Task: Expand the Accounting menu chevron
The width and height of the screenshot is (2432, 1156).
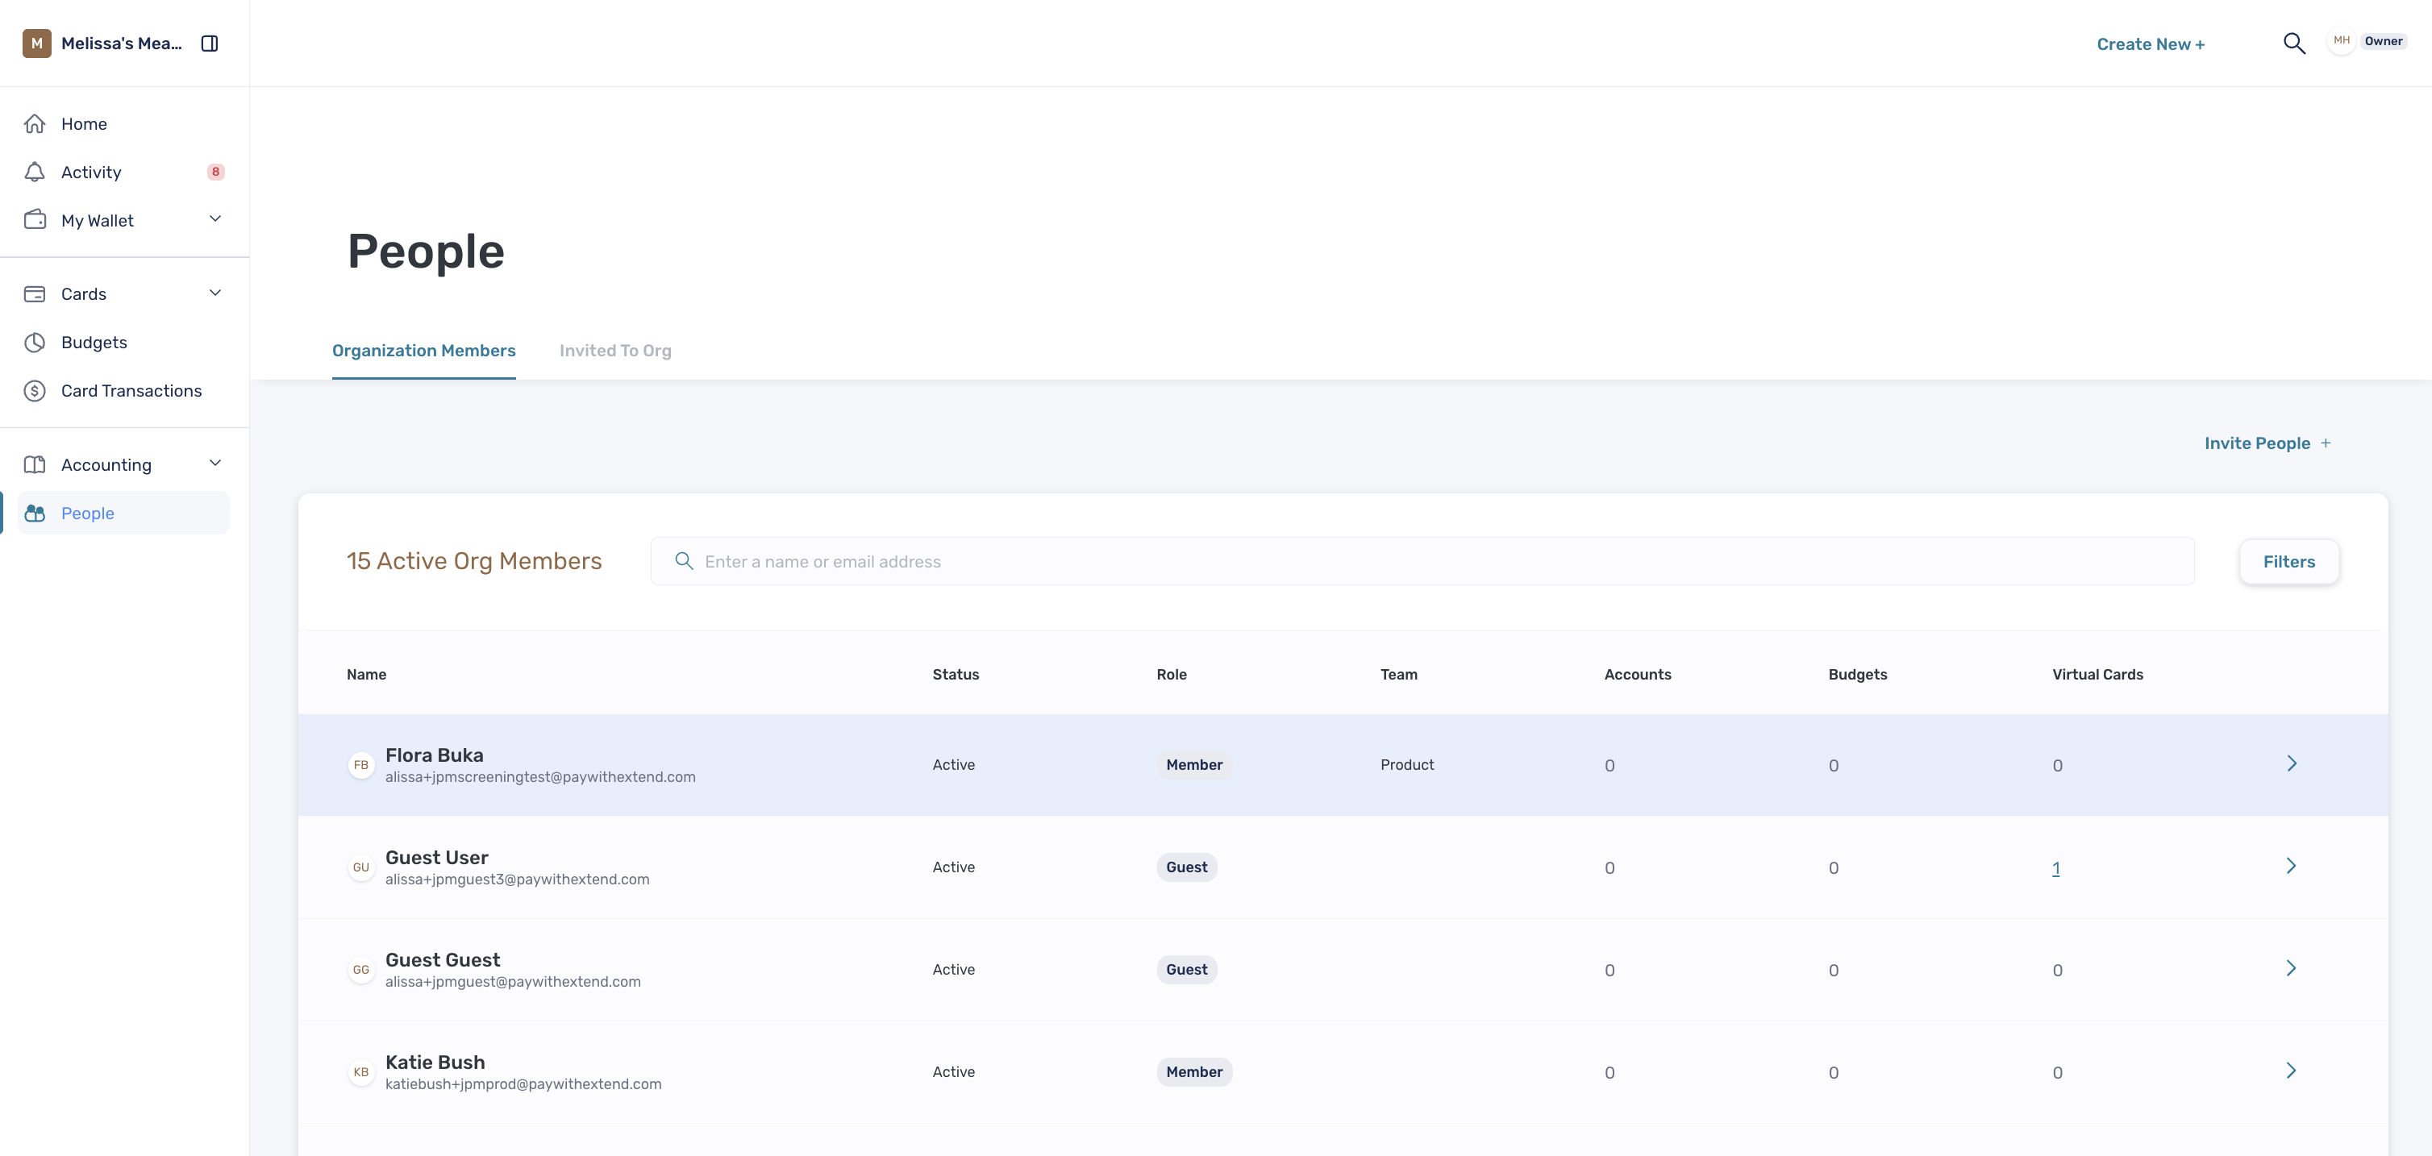Action: (x=215, y=464)
